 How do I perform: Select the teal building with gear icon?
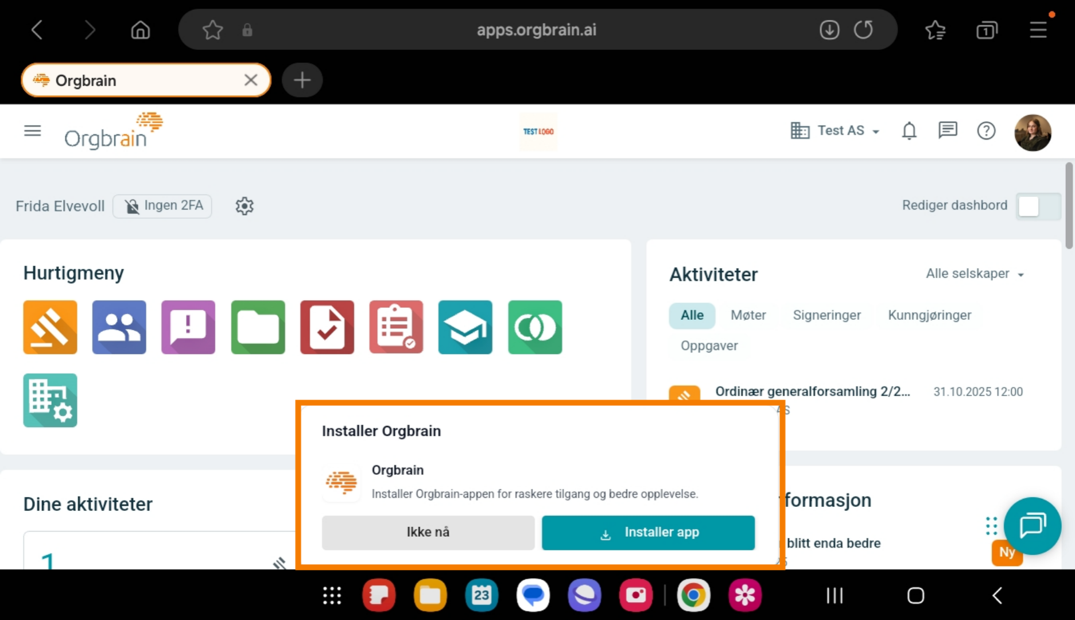click(50, 400)
